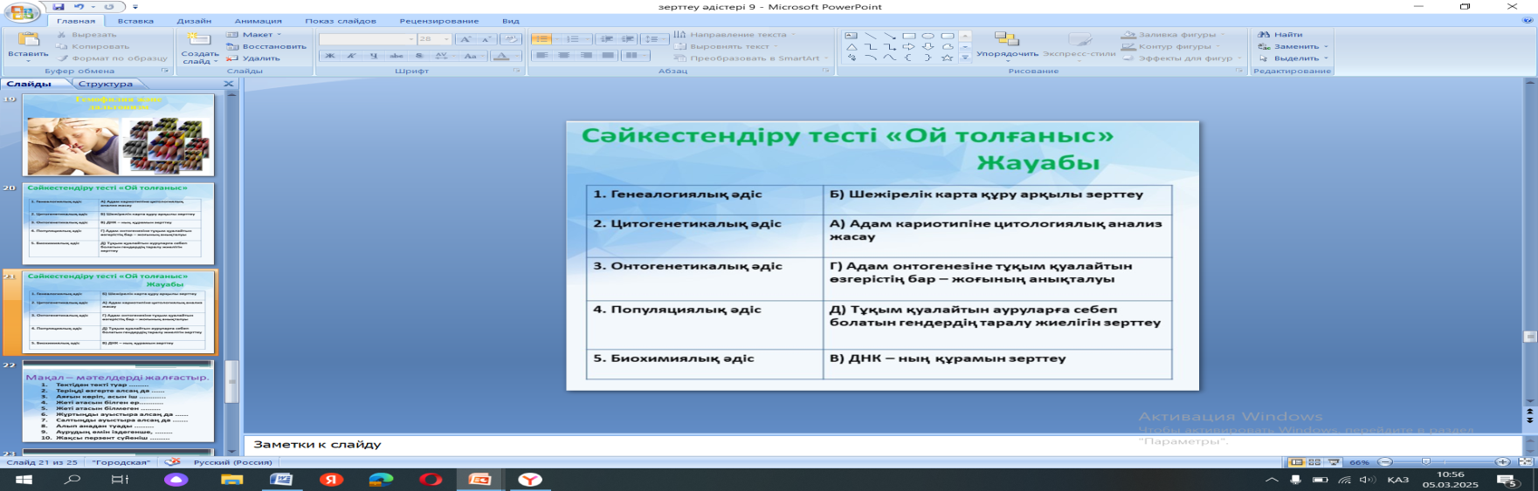Select slide 20 thumbnail in slides panel
1538x491 pixels.
point(118,223)
